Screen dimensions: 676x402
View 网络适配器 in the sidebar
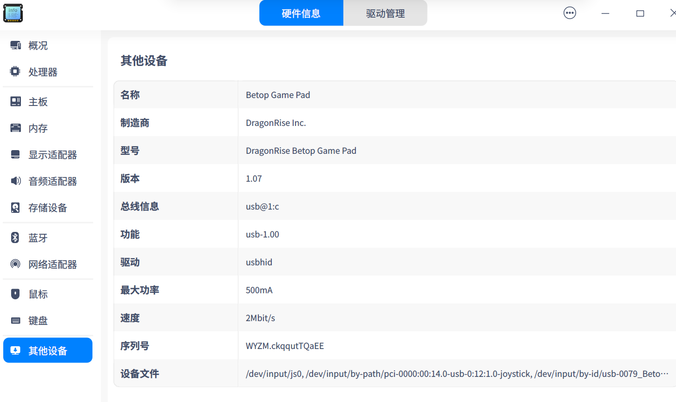point(48,264)
